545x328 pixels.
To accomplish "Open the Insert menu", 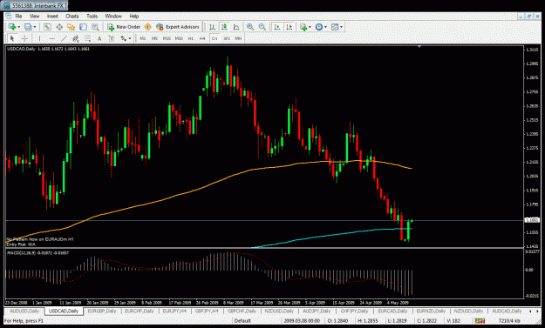I will (52, 16).
